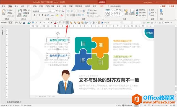This screenshot has height=107, width=177.
Task: Click the Paste clipboard icon
Action: 4,11
